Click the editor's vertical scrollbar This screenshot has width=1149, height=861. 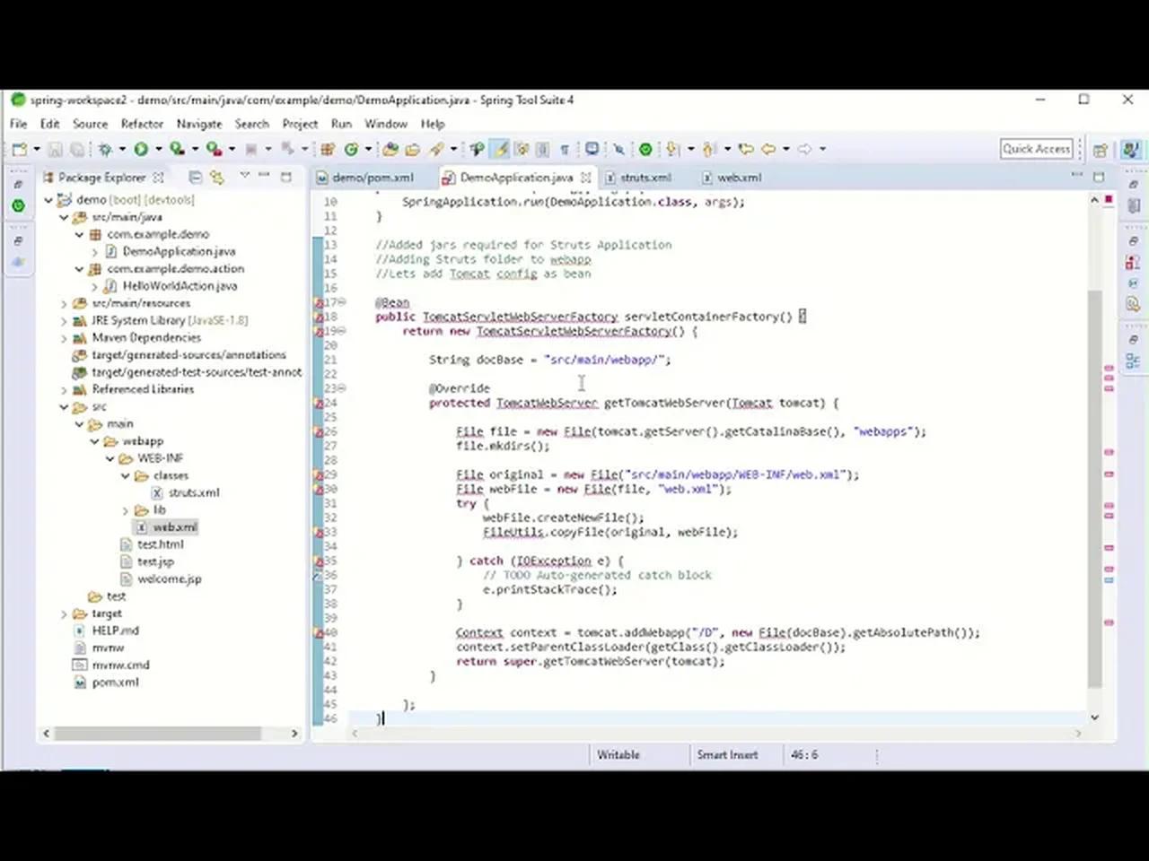pos(1095,448)
